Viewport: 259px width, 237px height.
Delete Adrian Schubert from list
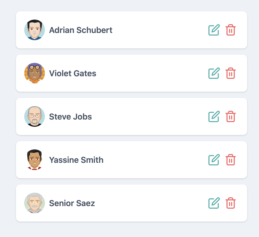(231, 30)
